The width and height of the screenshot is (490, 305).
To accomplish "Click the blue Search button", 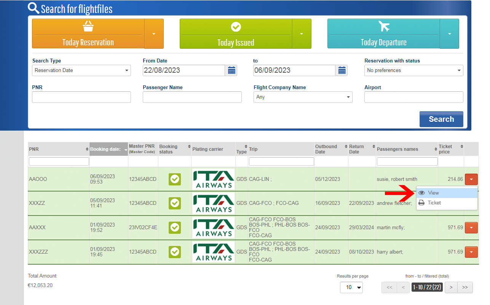I will pos(441,119).
